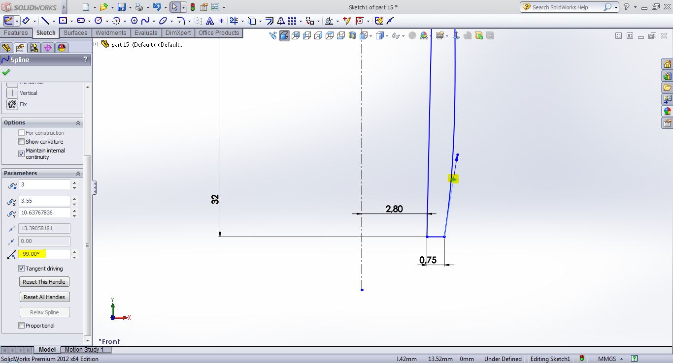The height and width of the screenshot is (363, 673).
Task: Click the Reset This Handle button
Action: click(44, 282)
